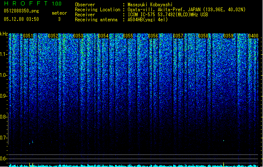263x167 pixels.
Task: Click the 1.0 kHz axis label
Action: 4,75
